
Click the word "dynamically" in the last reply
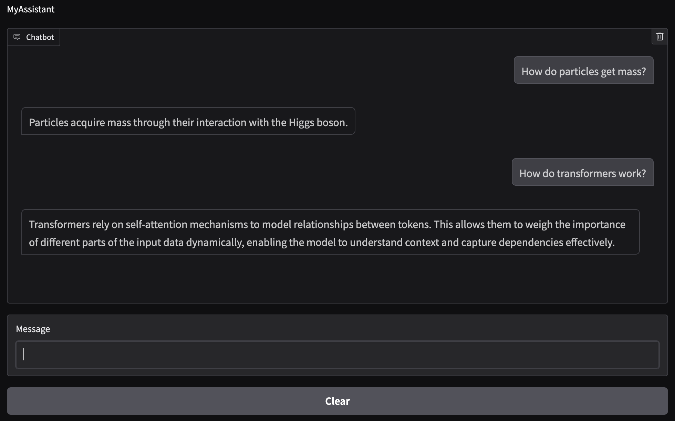coord(215,243)
